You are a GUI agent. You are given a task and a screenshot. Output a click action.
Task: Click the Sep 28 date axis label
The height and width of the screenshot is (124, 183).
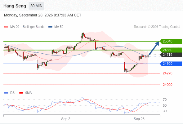coord(139,119)
